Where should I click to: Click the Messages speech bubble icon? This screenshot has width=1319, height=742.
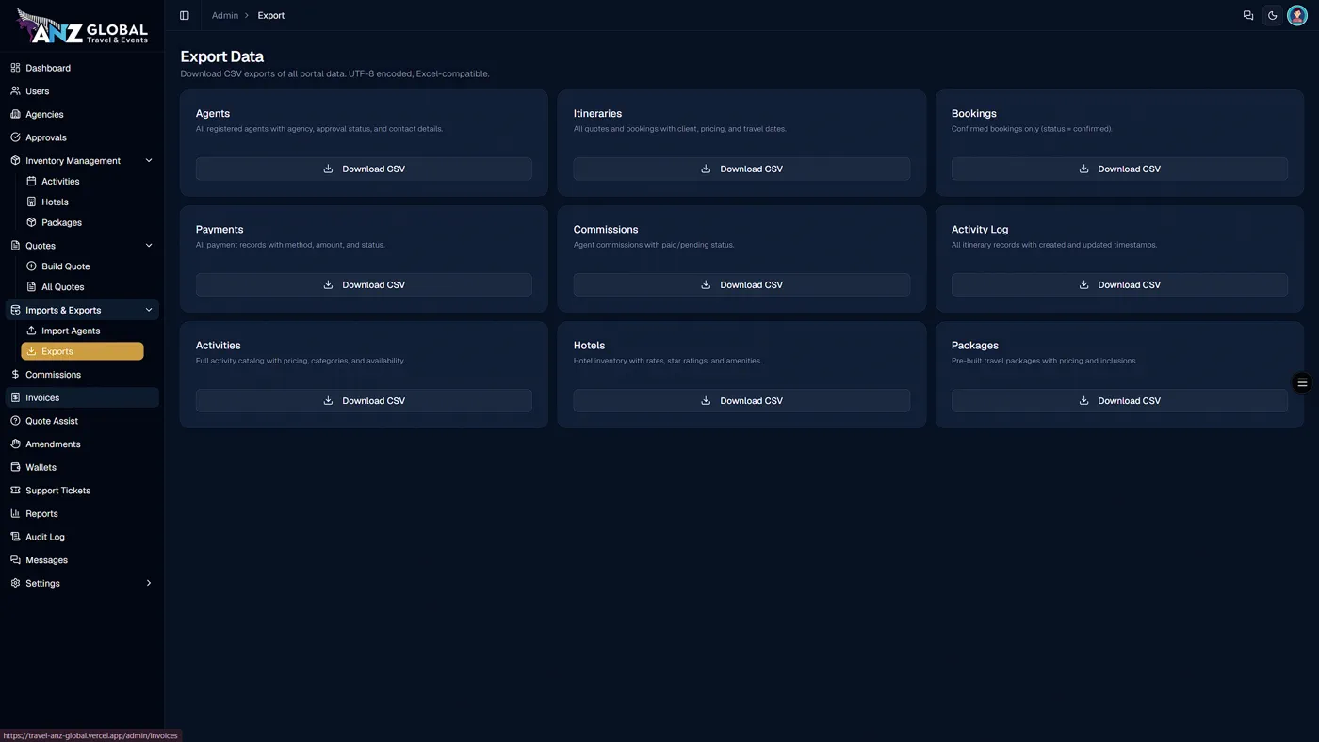click(15, 560)
